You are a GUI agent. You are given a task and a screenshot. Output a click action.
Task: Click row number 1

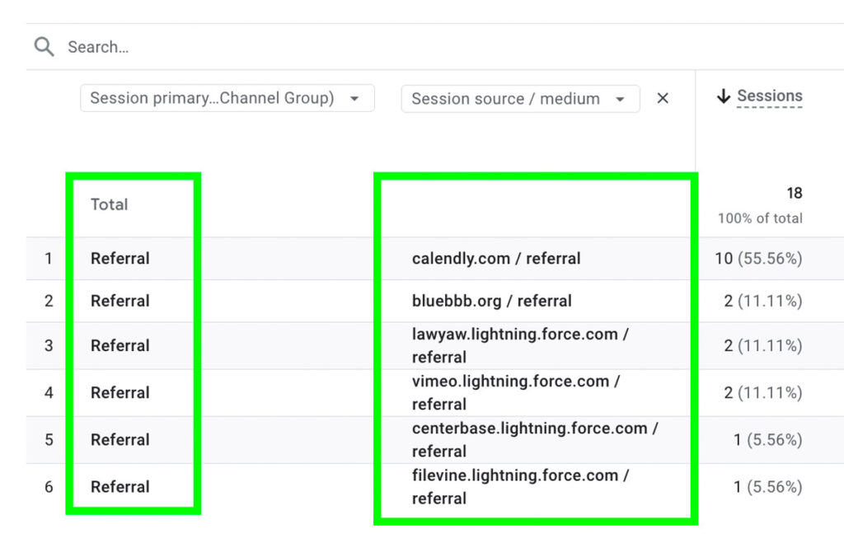coord(49,259)
